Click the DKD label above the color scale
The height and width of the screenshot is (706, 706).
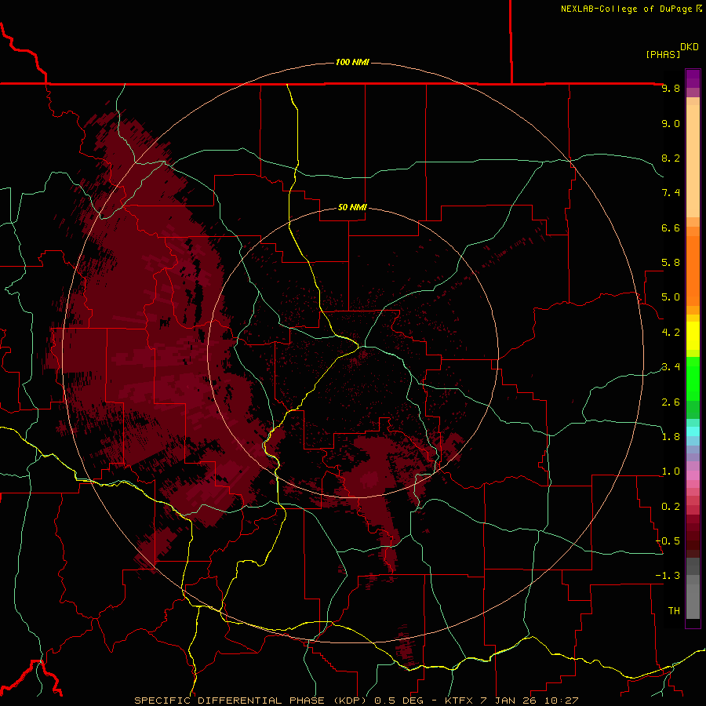pos(690,47)
